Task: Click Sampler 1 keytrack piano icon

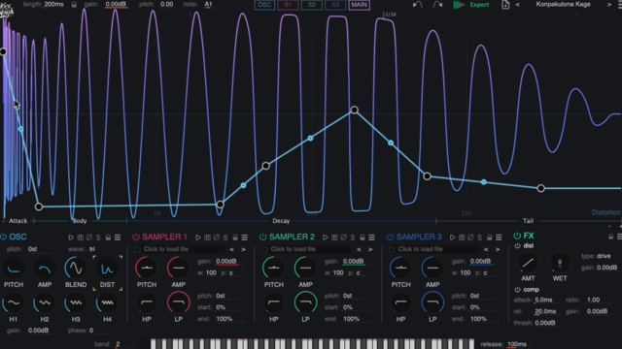Action: 207,238
